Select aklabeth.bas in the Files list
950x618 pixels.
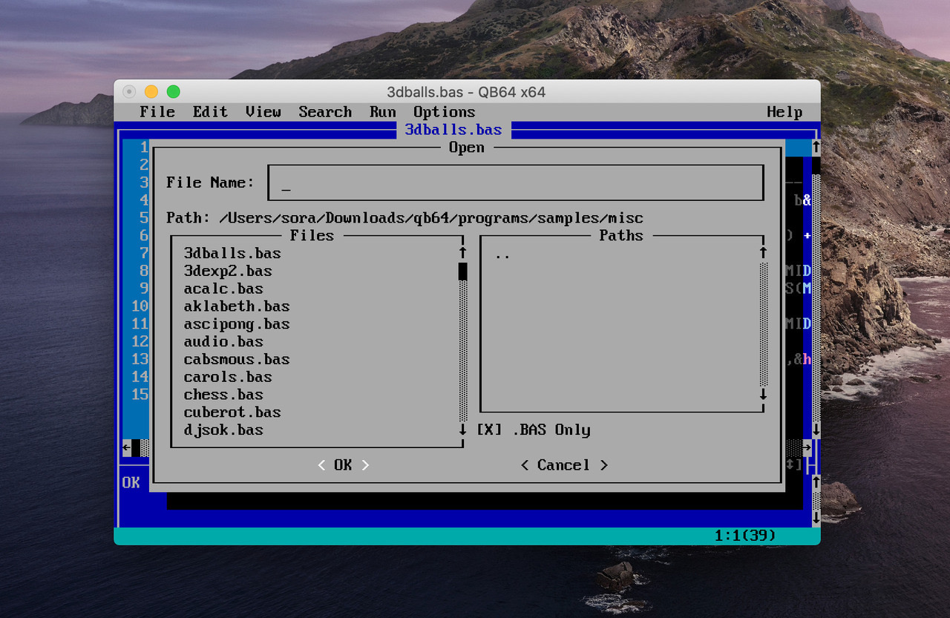click(x=237, y=306)
